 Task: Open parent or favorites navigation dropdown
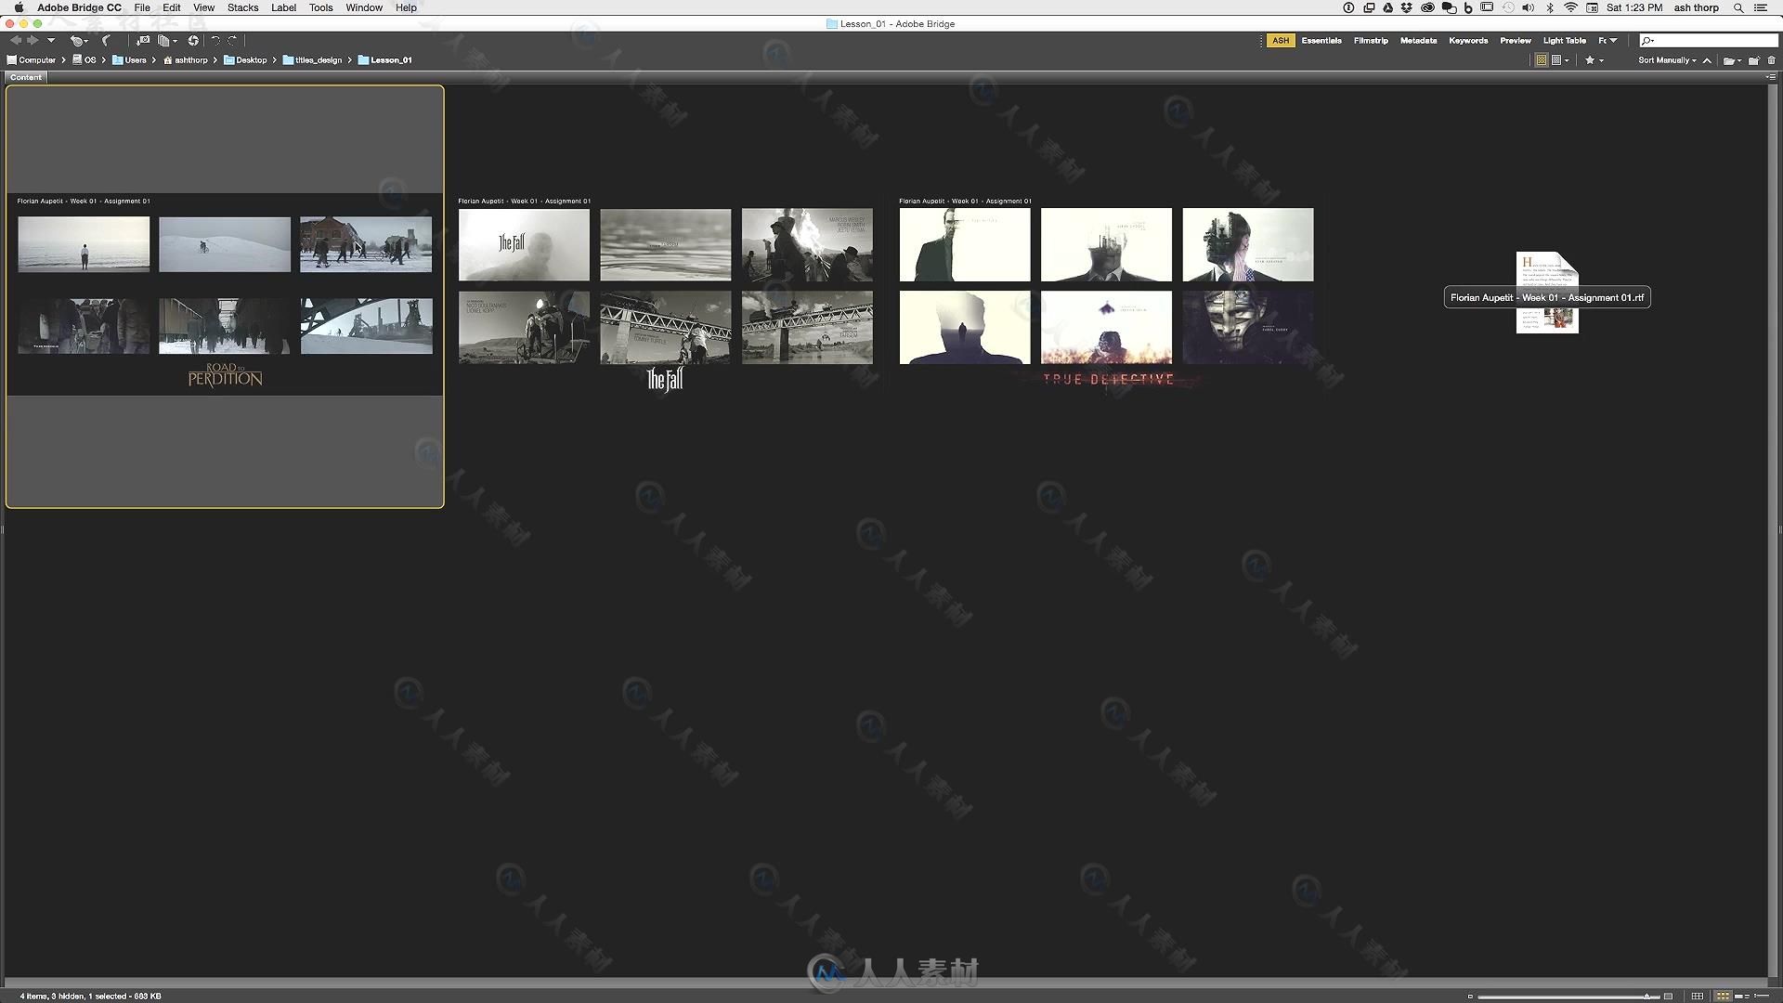(x=51, y=41)
